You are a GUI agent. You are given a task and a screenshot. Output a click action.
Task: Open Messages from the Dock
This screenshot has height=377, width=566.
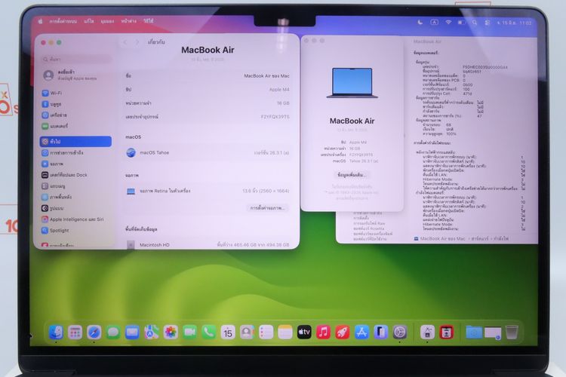(113, 333)
